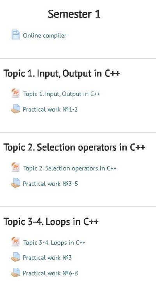Open Topic 3-4. Loops in C++ presentation link

point(54,242)
